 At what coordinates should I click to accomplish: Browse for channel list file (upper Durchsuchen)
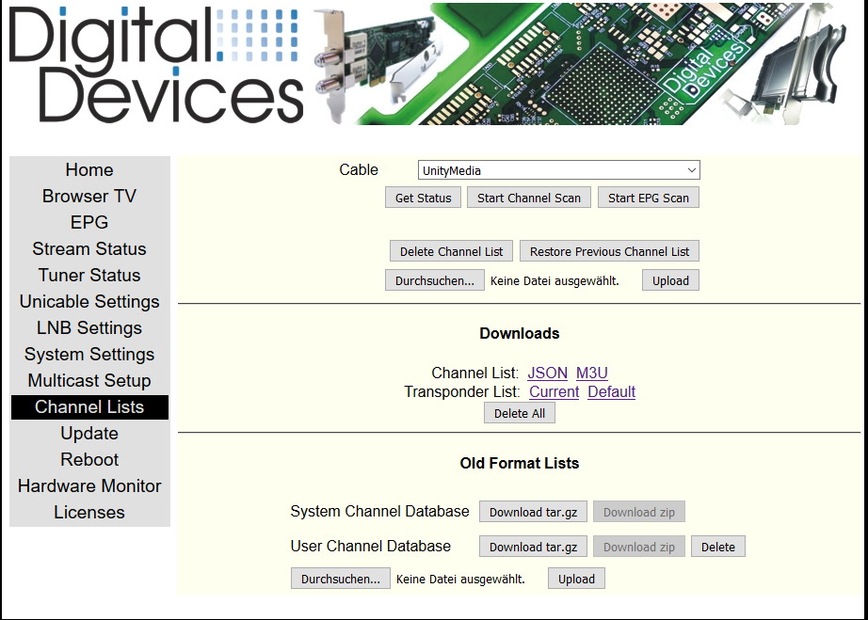(435, 281)
